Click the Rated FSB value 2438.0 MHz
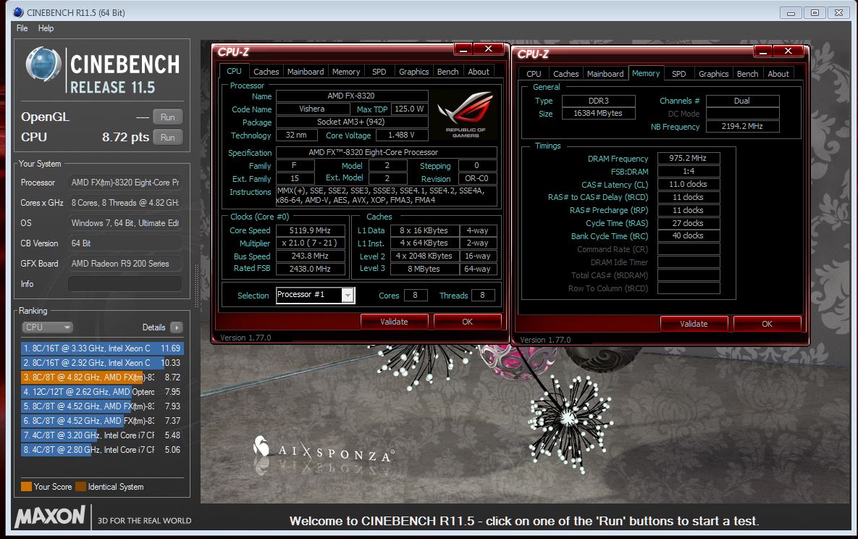This screenshot has height=539, width=858. point(311,269)
